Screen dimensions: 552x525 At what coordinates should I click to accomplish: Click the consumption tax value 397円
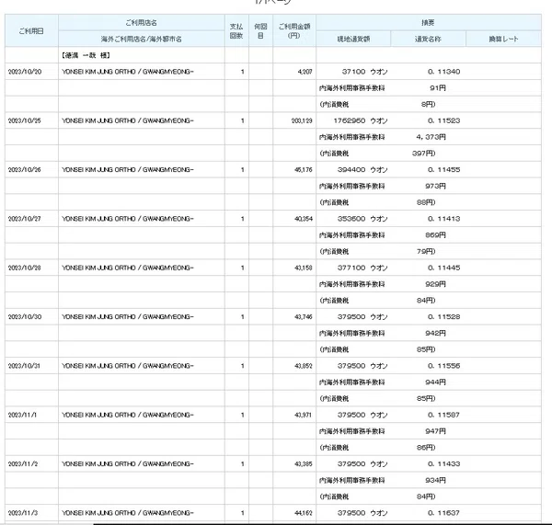[423, 154]
